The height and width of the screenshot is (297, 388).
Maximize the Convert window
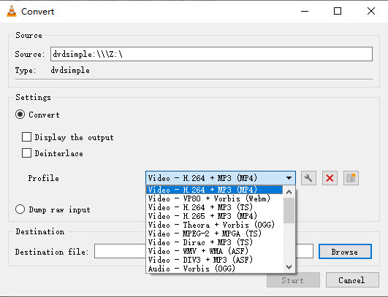338,11
